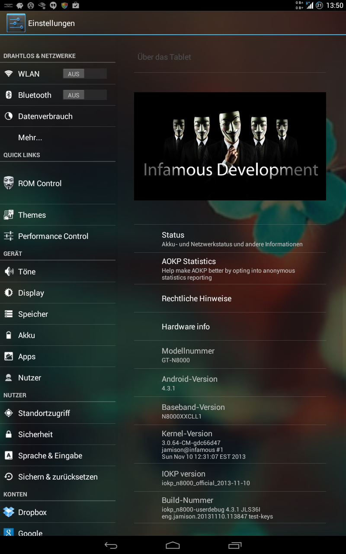
Task: Tap the clock showing 13:50
Action: pyautogui.click(x=335, y=6)
